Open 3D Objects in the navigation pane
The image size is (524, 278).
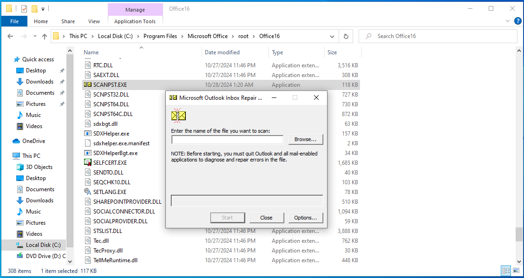click(x=39, y=167)
